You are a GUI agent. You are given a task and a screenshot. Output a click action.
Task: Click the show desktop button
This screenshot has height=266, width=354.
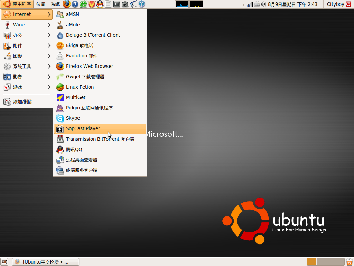click(x=4, y=262)
